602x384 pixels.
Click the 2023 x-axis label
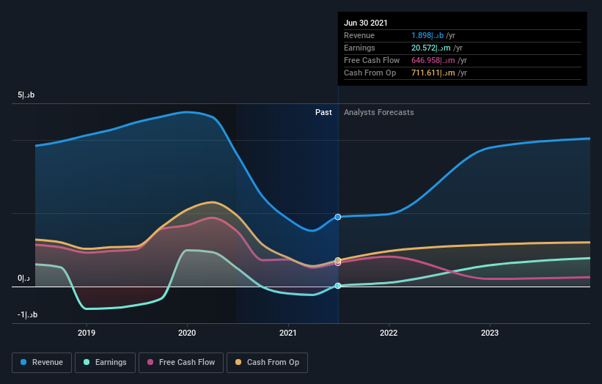click(490, 333)
